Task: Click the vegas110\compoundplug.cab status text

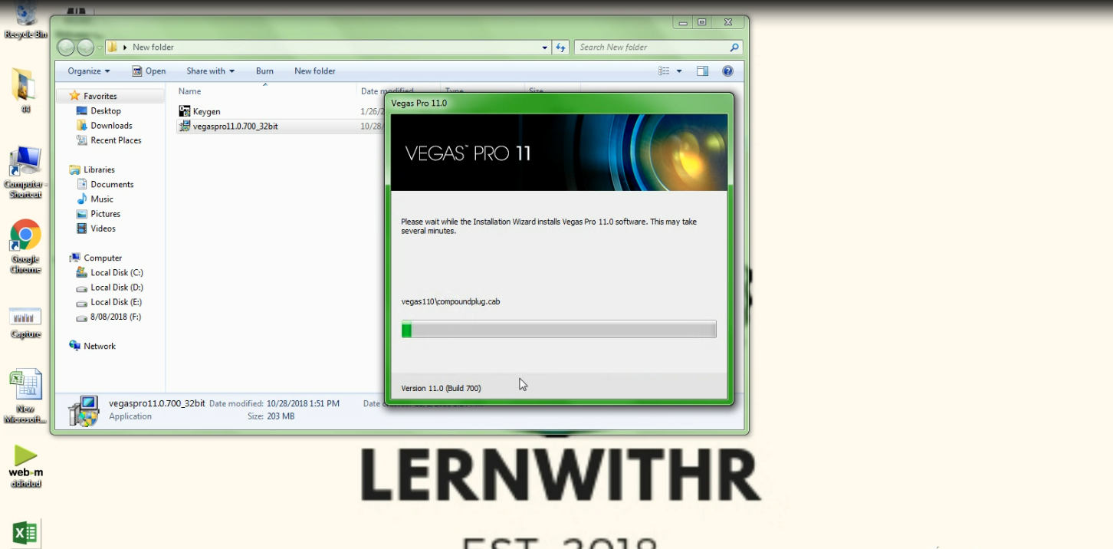Action: pos(451,301)
